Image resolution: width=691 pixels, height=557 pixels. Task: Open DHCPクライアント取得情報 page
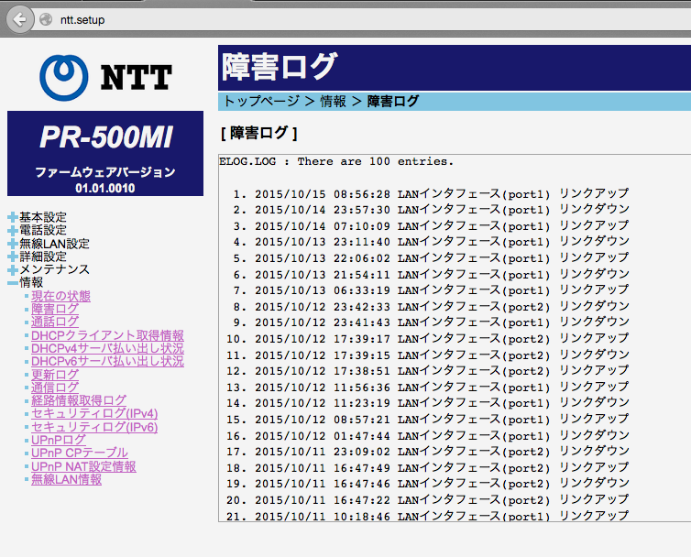[107, 335]
